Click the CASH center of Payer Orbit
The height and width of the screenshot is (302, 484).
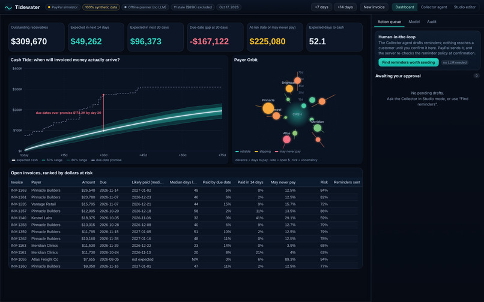(x=297, y=114)
